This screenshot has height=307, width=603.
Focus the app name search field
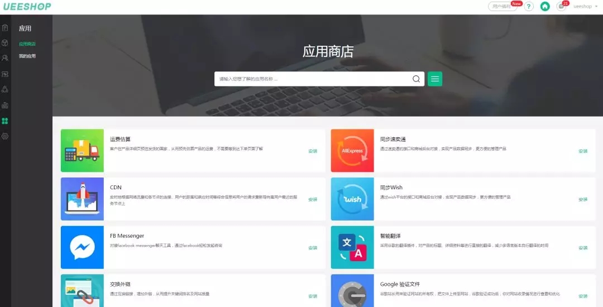click(x=313, y=79)
